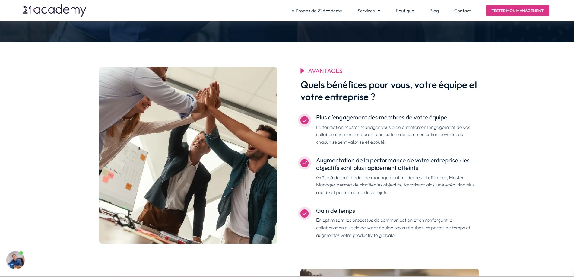This screenshot has width=574, height=277.
Task: Click the team high-five photo
Action: (188, 155)
